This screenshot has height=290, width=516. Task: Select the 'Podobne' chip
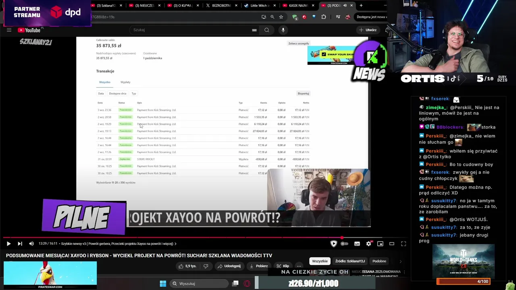coord(379,261)
